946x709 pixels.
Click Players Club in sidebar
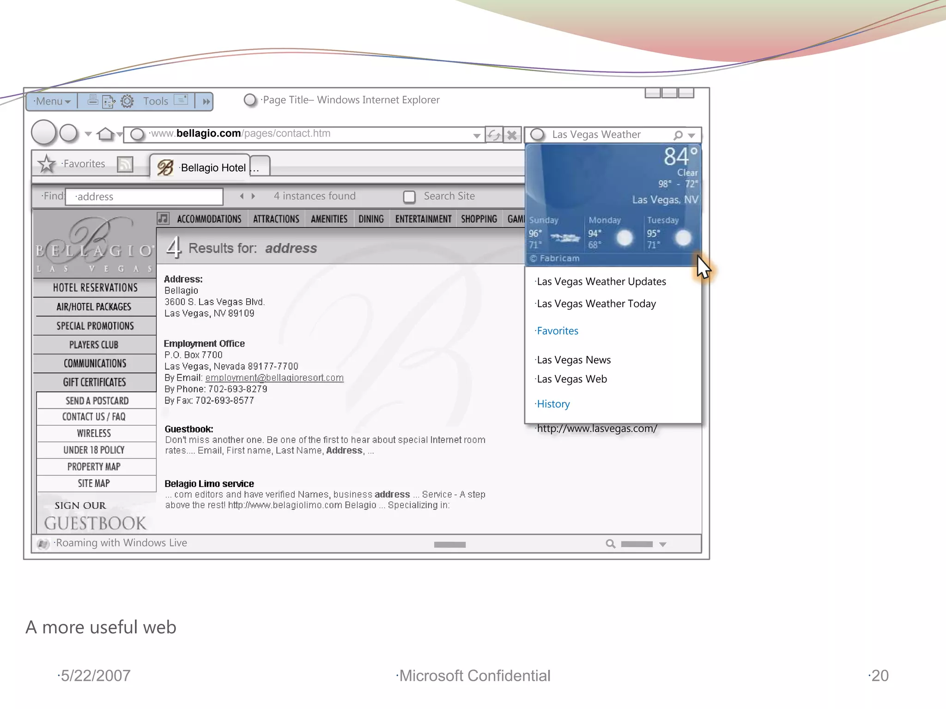pyautogui.click(x=94, y=344)
